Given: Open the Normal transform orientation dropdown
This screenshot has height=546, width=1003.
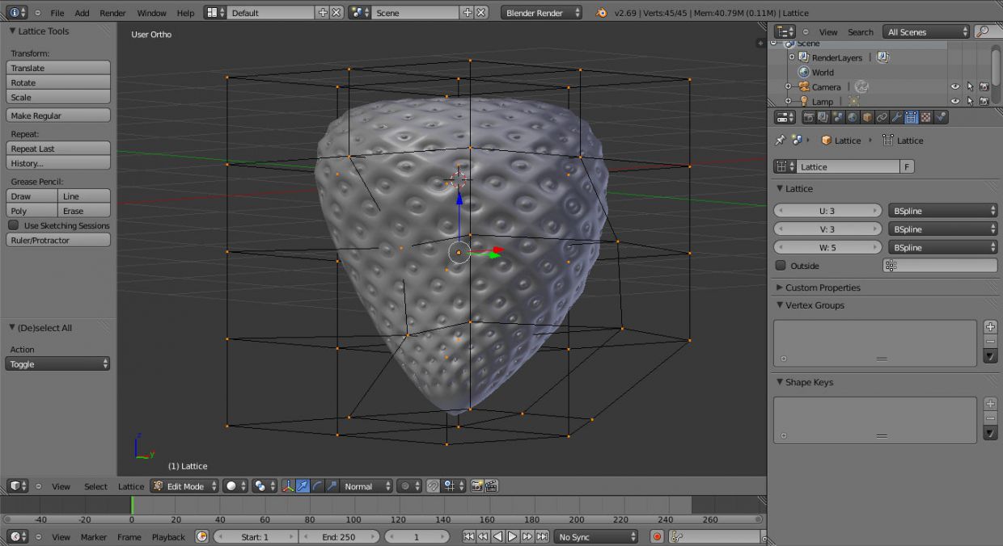Looking at the screenshot, I should coord(366,486).
